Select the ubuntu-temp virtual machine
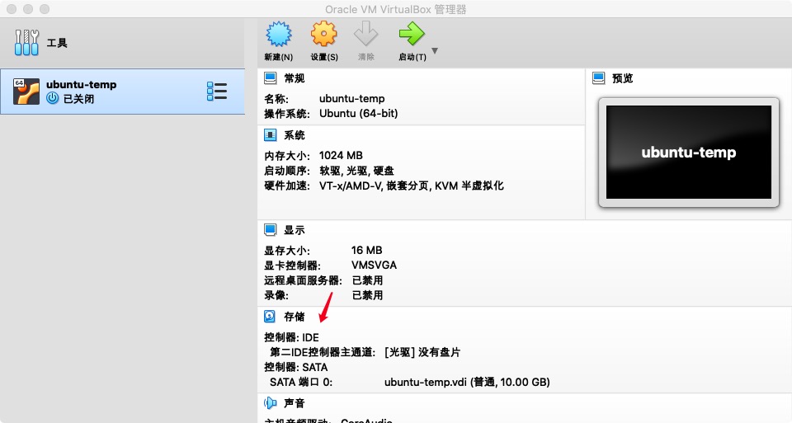Image resolution: width=792 pixels, height=423 pixels. click(81, 91)
